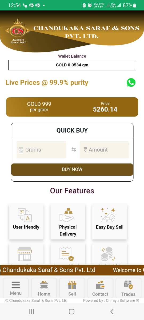The width and height of the screenshot is (144, 320).
Task: Open the Easy Buy Sell feature tile
Action: tap(110, 222)
